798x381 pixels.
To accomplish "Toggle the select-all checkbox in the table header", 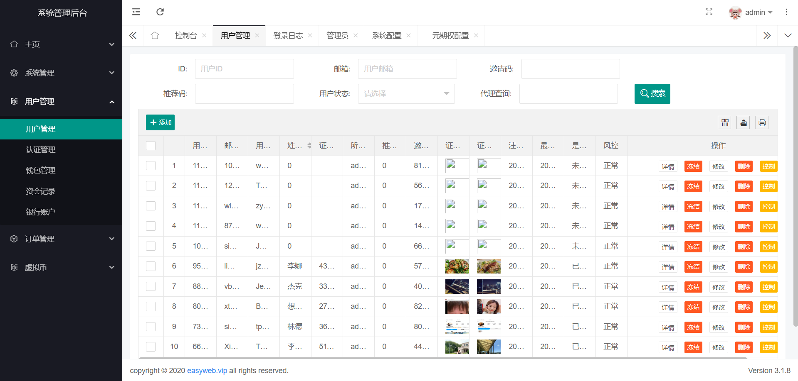I will [x=151, y=146].
